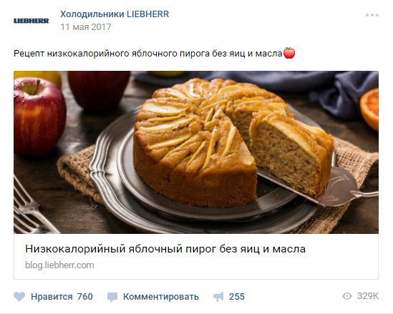The height and width of the screenshot is (314, 393).
Task: Click the red apple in the photo
Action: (x=39, y=117)
